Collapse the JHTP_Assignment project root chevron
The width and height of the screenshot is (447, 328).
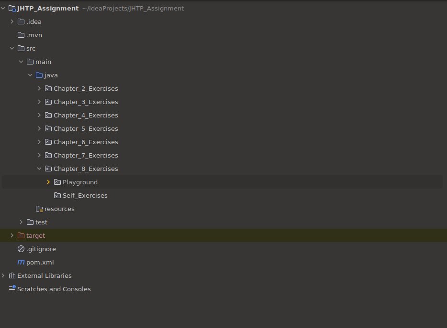(x=3, y=8)
